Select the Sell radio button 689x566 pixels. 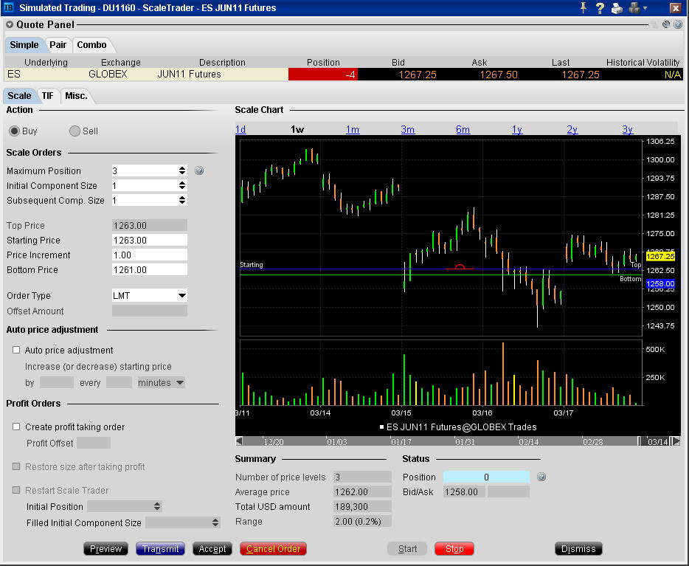point(75,131)
